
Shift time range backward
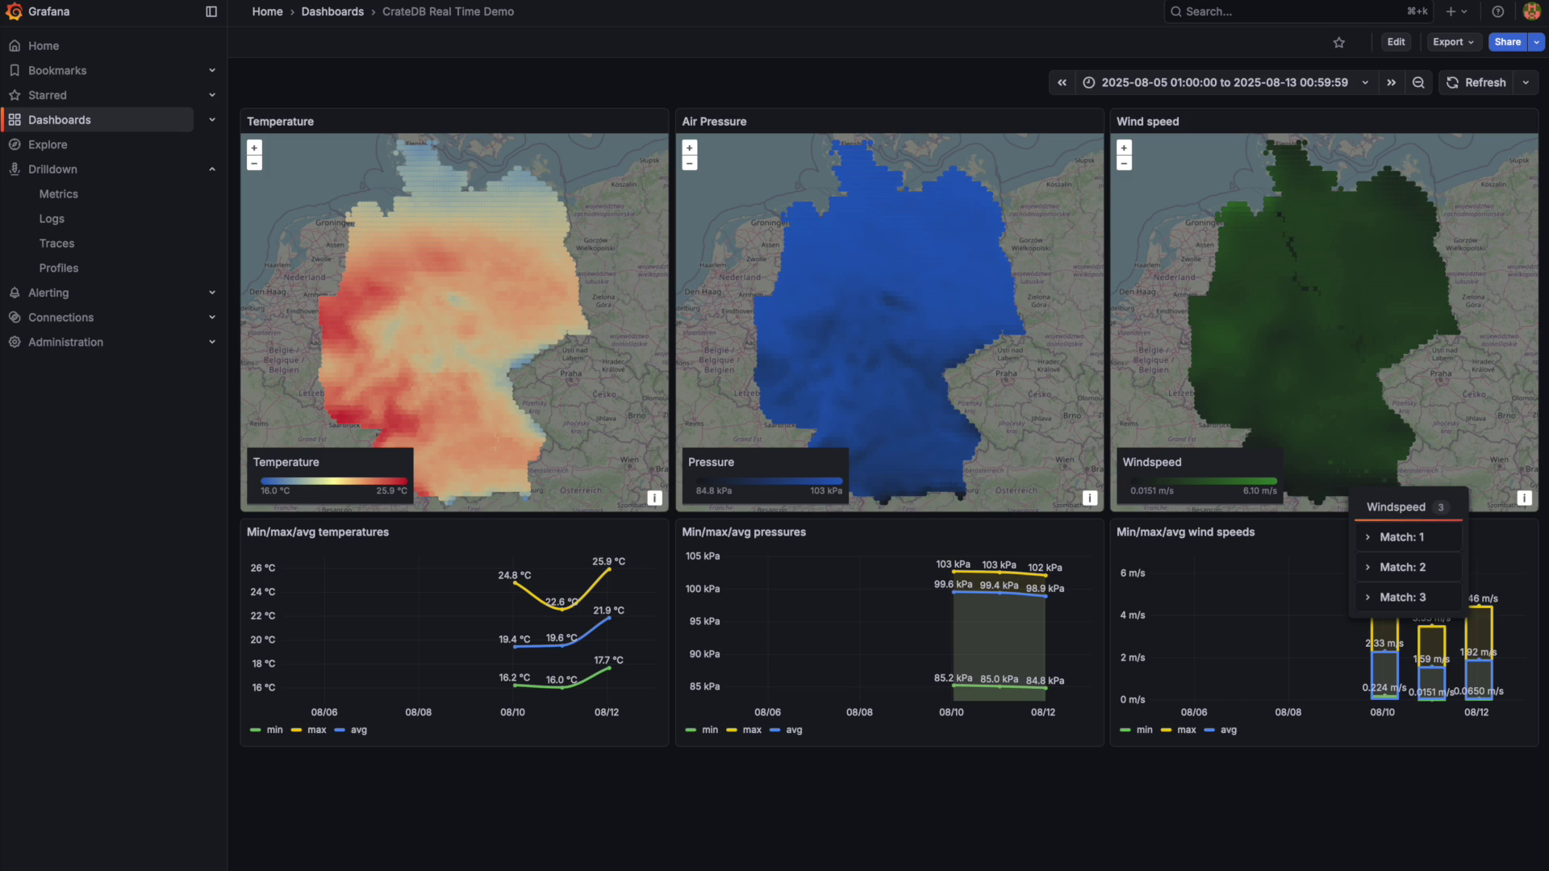(1063, 82)
